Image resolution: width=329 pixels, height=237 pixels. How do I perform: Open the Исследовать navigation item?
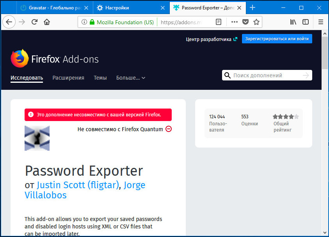pos(27,78)
